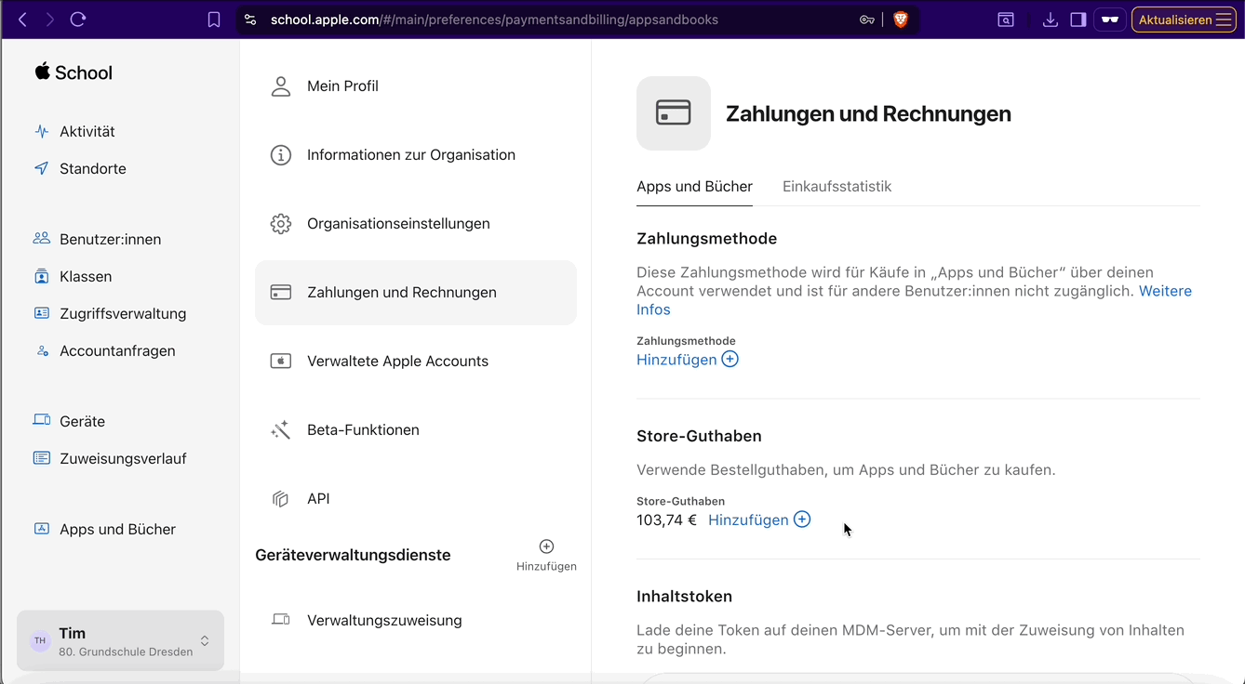Bookmark this page using the bookmark icon

pos(214,20)
